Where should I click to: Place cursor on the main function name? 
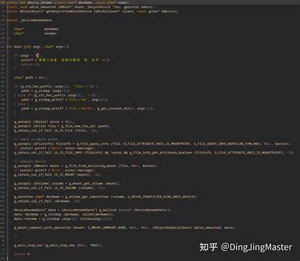(x=18, y=47)
